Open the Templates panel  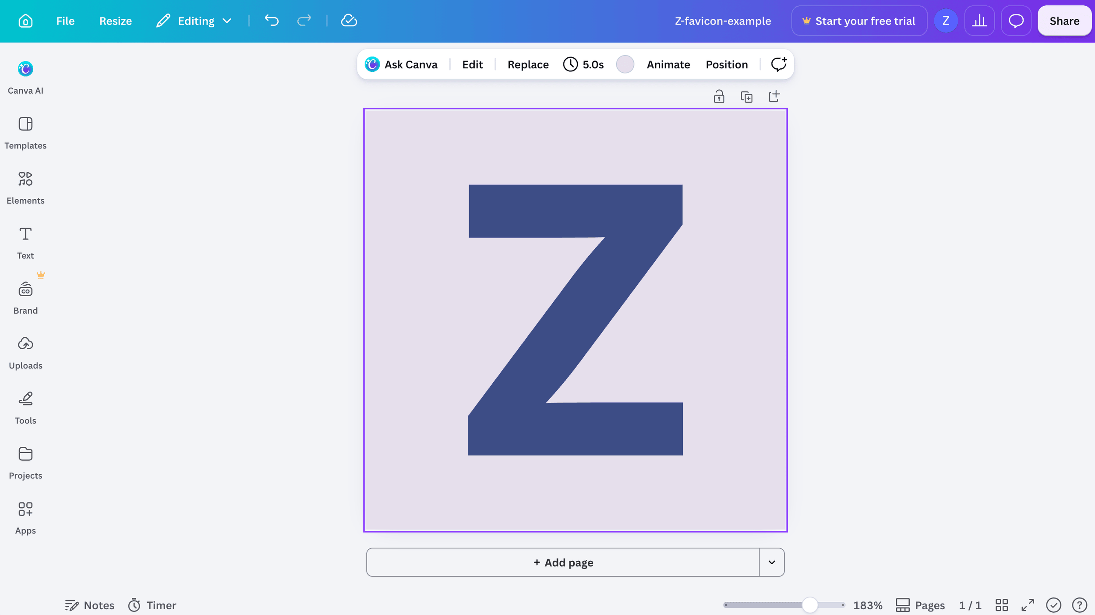25,133
